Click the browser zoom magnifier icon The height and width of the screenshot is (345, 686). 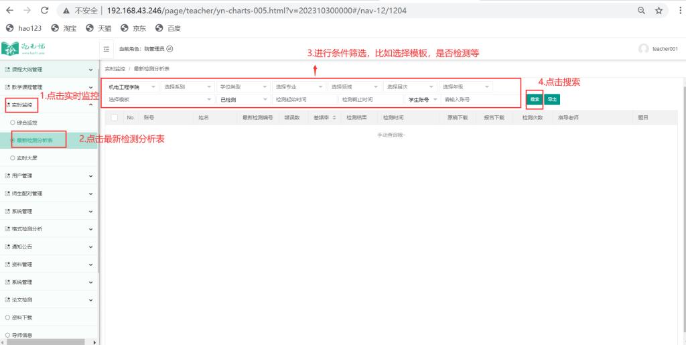coord(641,11)
